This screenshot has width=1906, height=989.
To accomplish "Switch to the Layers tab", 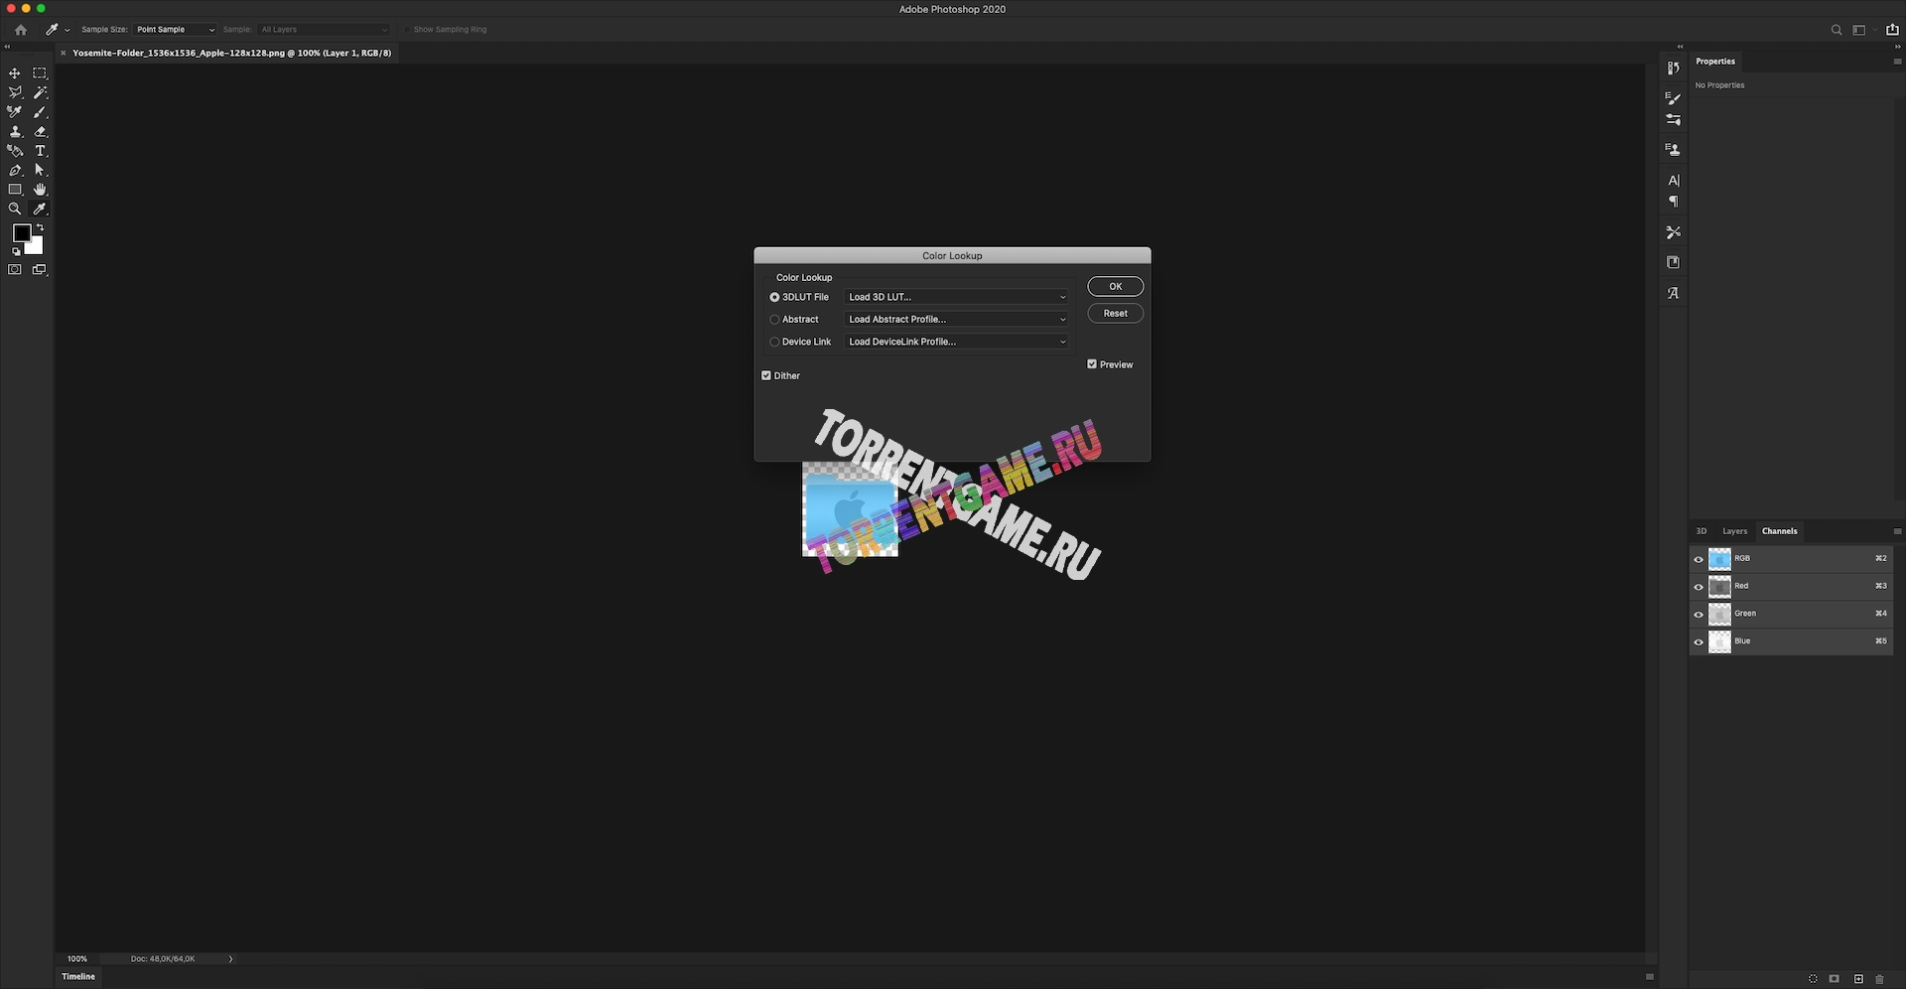I will click(x=1734, y=531).
